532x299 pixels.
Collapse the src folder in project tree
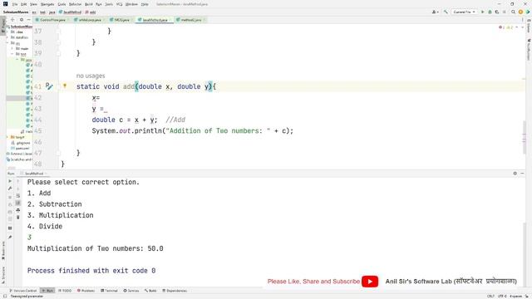[7, 43]
